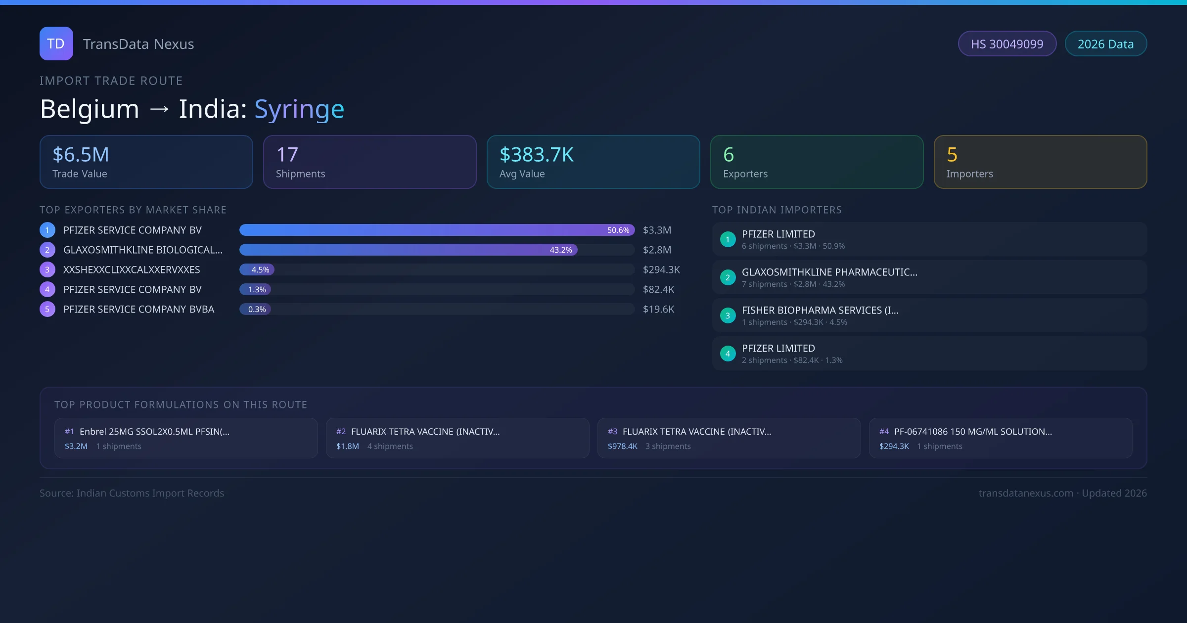Click rank 3 exporter badge XXSHEXXCLIXXCALXXERVXXES
This screenshot has width=1187, height=623.
[x=47, y=269]
